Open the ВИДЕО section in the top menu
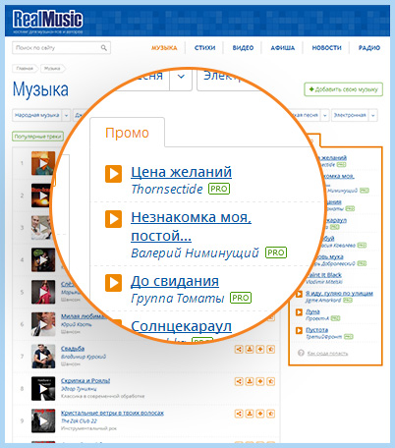This screenshot has height=448, width=395. point(243,48)
